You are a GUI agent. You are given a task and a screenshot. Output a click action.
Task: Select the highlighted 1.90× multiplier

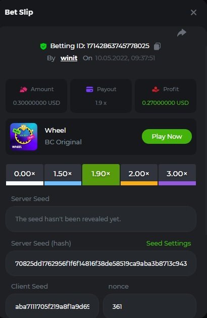click(x=101, y=175)
